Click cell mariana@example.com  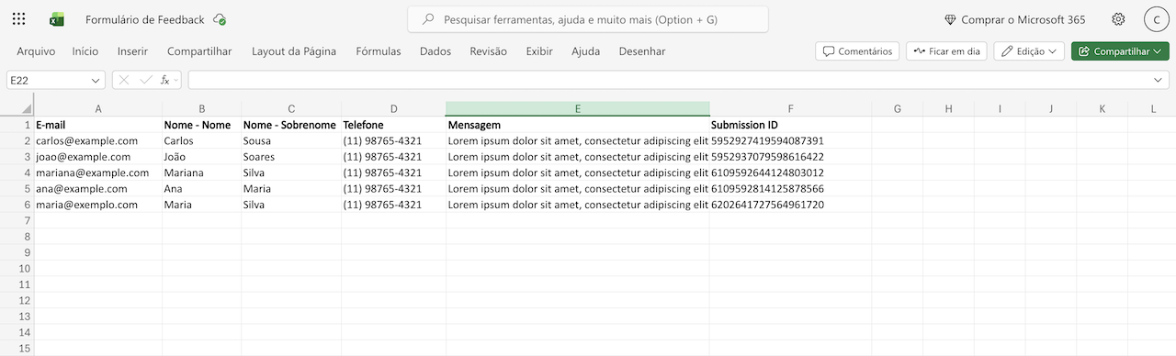98,172
